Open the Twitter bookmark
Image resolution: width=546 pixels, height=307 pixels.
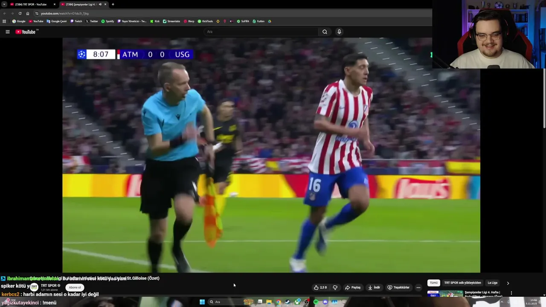[x=92, y=21]
